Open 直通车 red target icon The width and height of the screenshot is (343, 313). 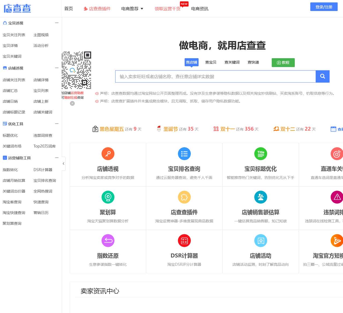coord(337,154)
